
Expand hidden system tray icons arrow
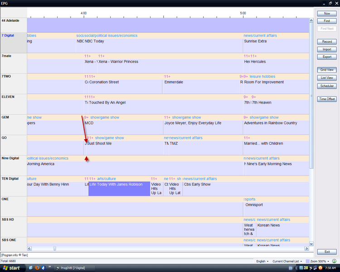click(297, 268)
